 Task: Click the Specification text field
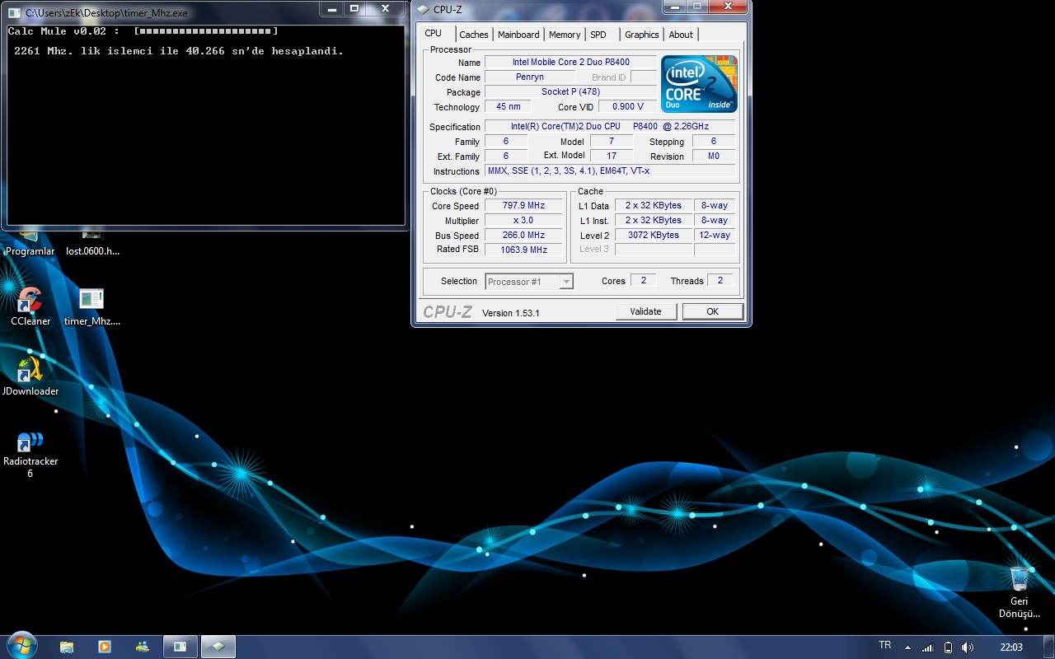(610, 126)
